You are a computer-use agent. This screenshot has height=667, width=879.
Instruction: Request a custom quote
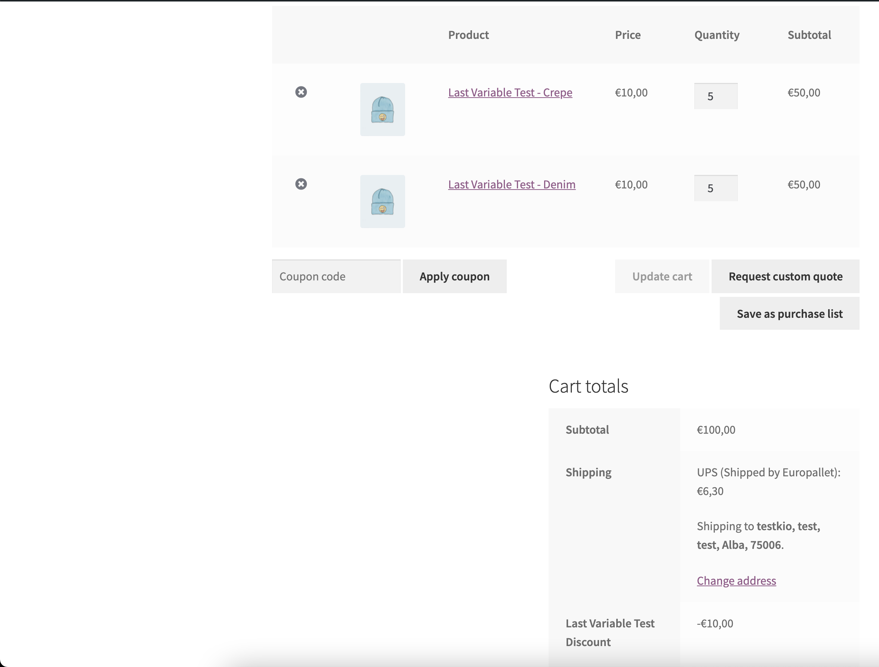pos(785,276)
